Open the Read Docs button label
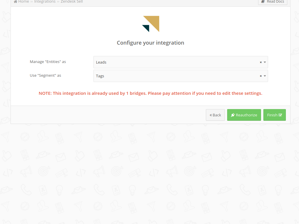This screenshot has width=299, height=224. [275, 2]
